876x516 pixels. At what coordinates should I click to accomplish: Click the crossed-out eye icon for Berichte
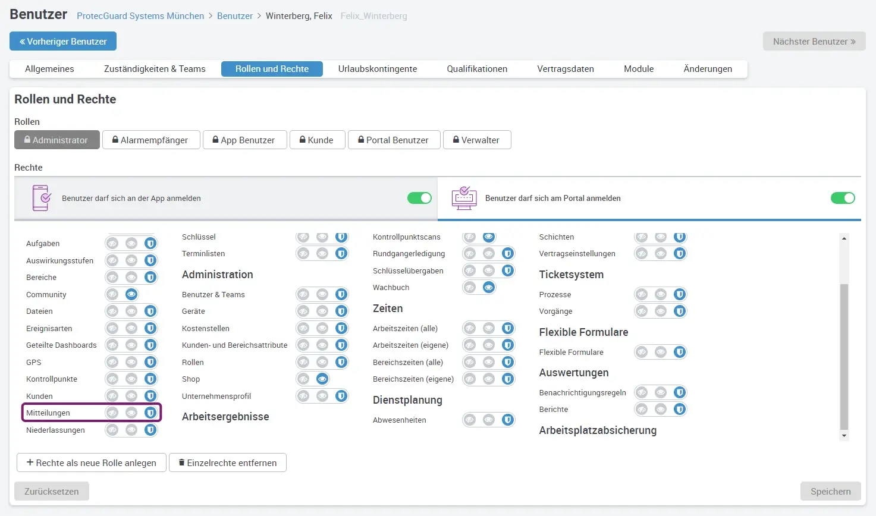pyautogui.click(x=642, y=409)
